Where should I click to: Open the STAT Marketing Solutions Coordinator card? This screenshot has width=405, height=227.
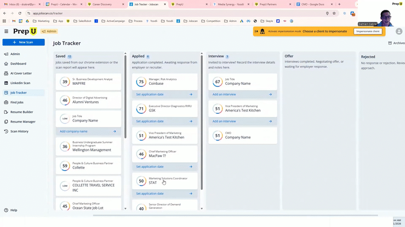tap(165, 181)
